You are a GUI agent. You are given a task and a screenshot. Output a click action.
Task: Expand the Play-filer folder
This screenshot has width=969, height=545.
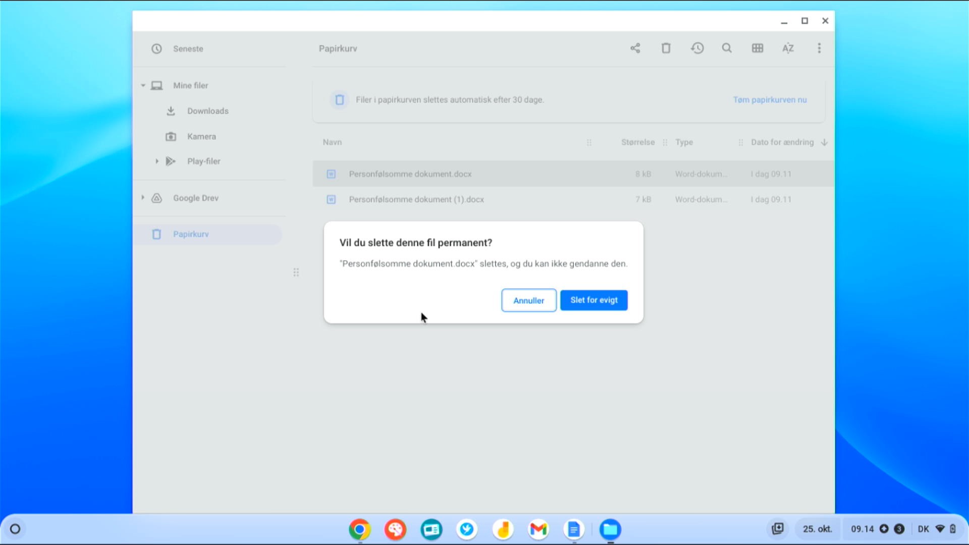pos(157,161)
